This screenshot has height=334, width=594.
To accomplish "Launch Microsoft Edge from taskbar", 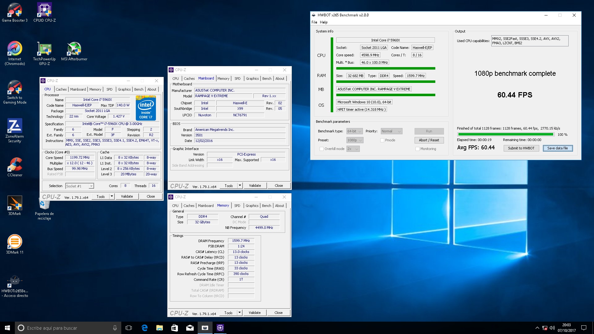I will click(144, 328).
